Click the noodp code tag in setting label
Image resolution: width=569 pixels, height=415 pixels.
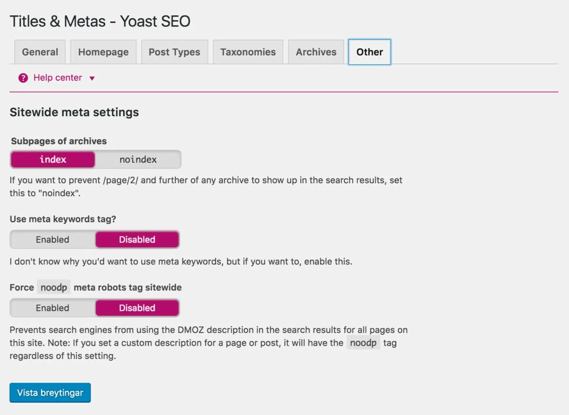pyautogui.click(x=54, y=287)
